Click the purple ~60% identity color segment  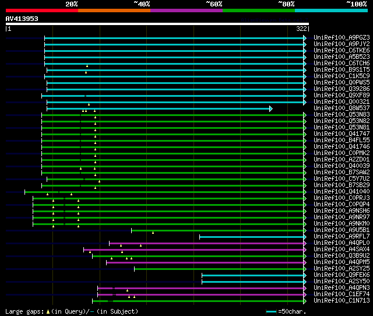(x=186, y=10)
